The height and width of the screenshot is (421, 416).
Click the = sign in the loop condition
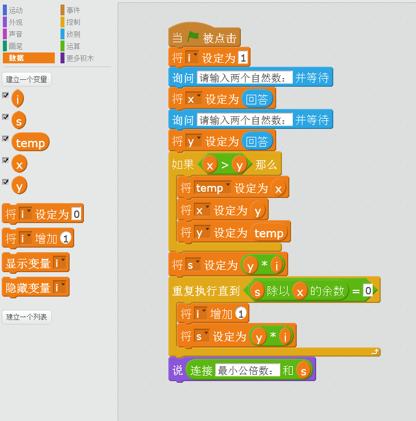pyautogui.click(x=356, y=291)
